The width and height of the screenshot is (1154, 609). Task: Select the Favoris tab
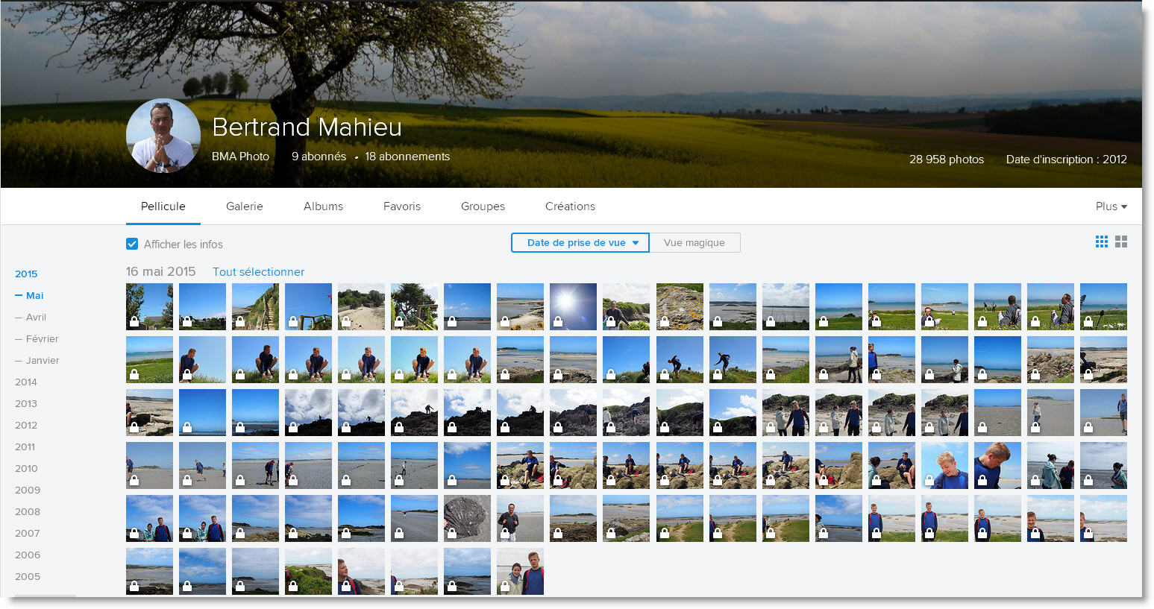(x=401, y=206)
